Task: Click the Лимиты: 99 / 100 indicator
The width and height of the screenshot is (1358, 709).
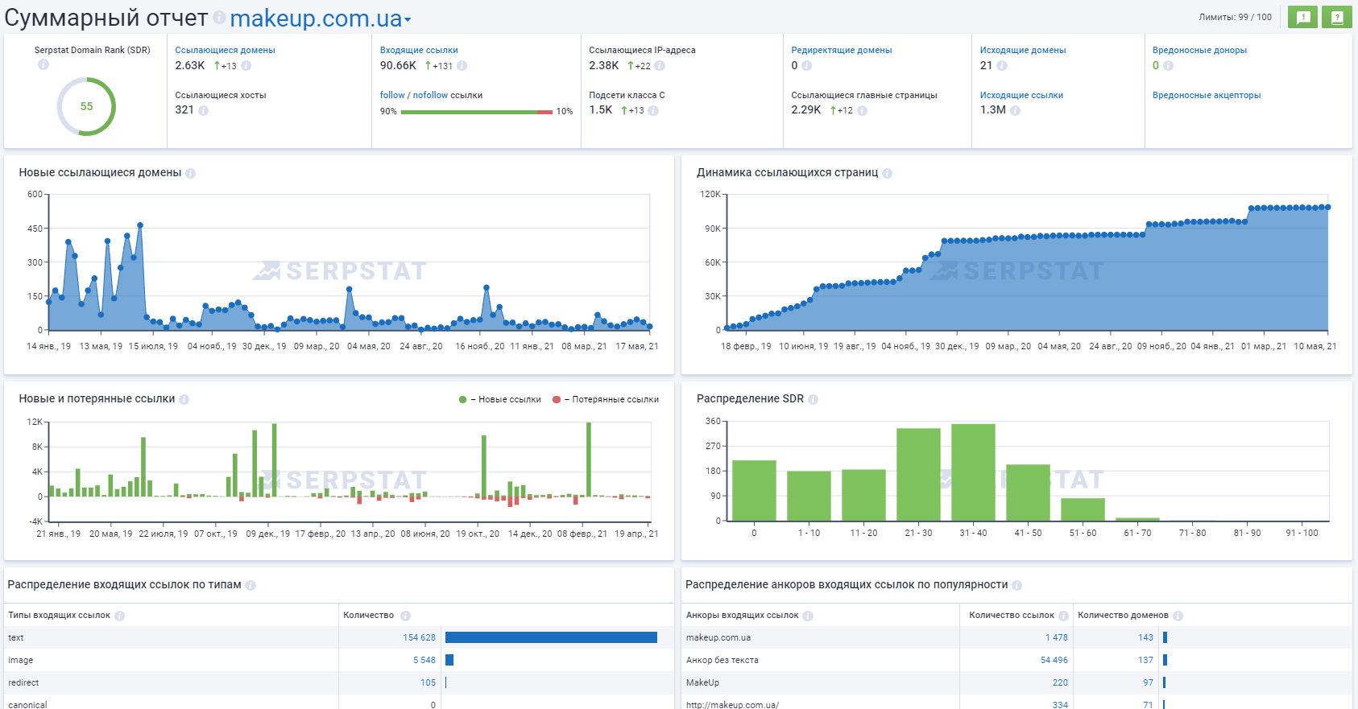Action: click(1235, 17)
